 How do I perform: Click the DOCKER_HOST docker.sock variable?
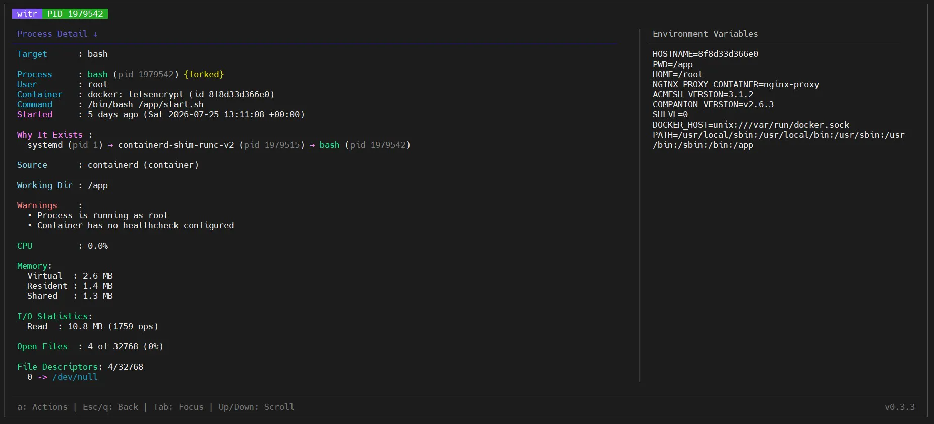tap(750, 125)
